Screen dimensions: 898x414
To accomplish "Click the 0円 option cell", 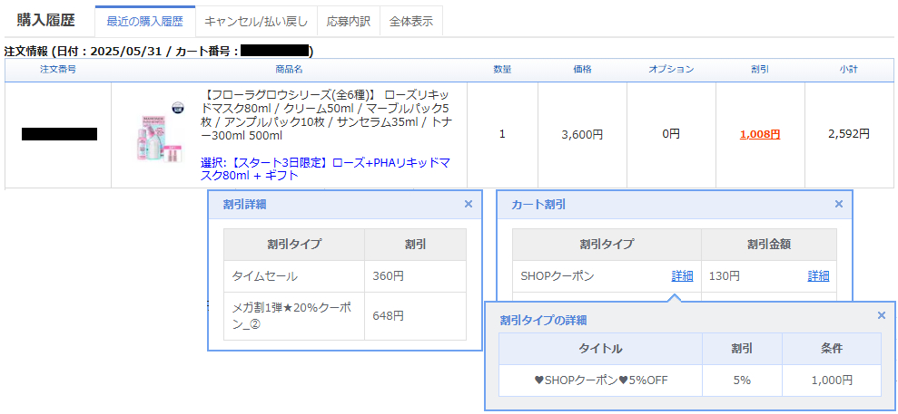I will 671,135.
